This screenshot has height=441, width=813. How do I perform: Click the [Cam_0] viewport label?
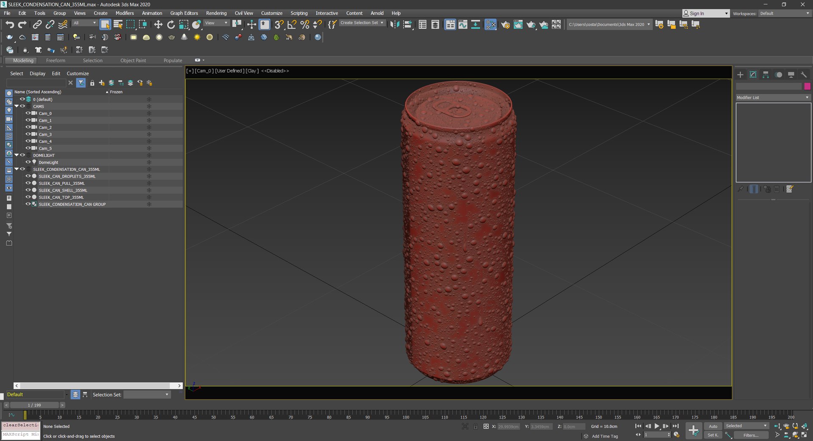tap(204, 71)
